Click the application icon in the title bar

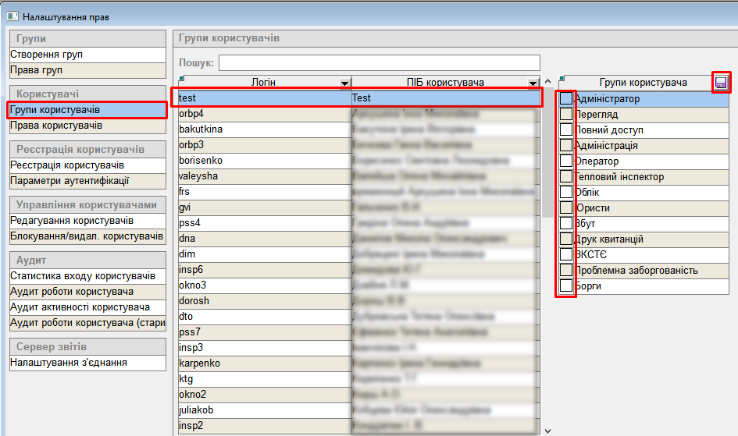pyautogui.click(x=13, y=16)
